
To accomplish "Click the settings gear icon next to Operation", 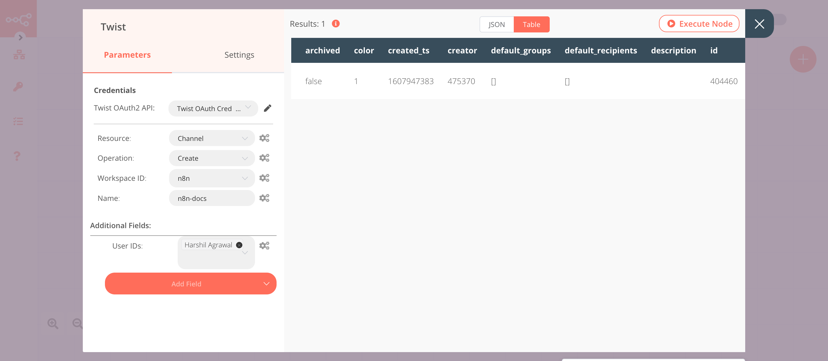I will click(x=264, y=158).
